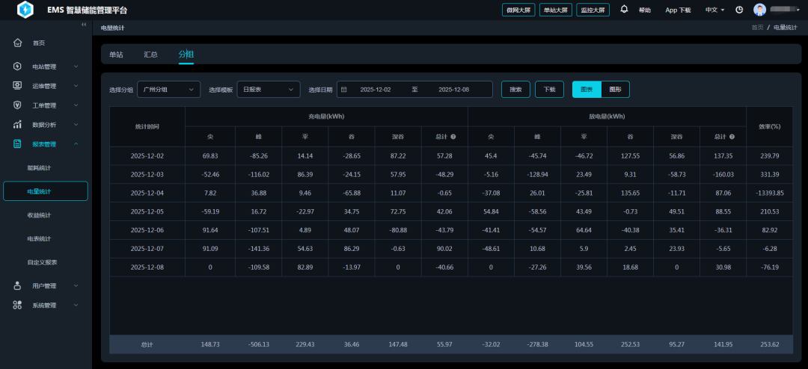Click the 搜索 search button
This screenshot has width=808, height=369.
[x=515, y=90]
